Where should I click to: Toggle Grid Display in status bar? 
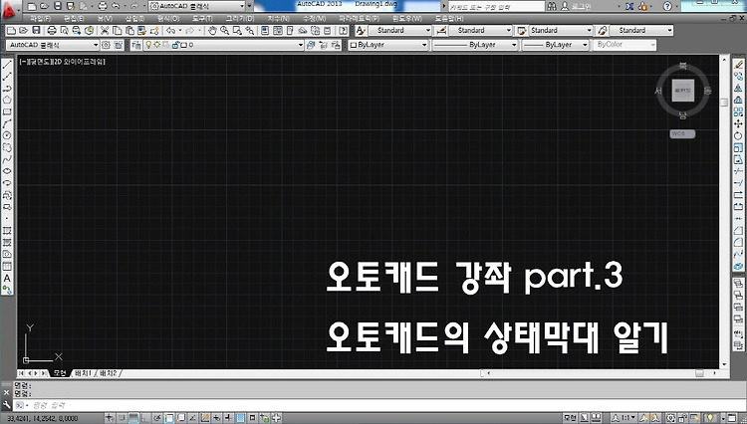tap(133, 418)
